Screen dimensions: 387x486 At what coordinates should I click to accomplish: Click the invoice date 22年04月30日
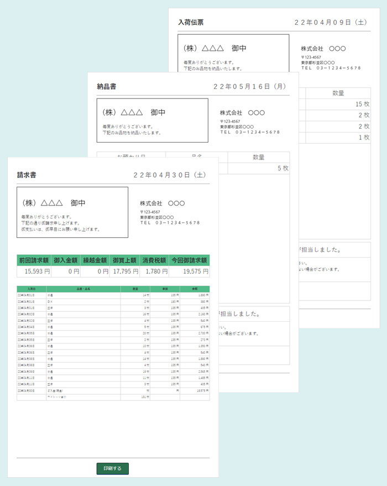point(170,175)
